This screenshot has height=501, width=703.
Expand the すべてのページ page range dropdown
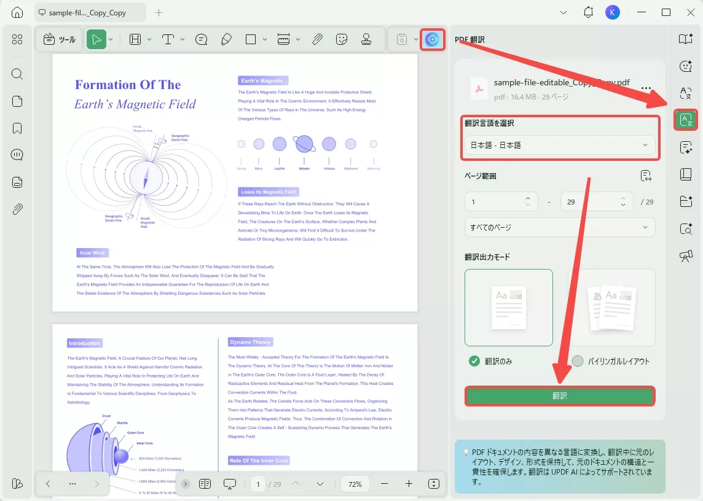[559, 227]
